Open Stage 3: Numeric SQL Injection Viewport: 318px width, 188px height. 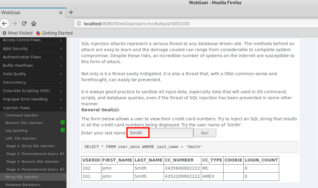click(x=32, y=162)
